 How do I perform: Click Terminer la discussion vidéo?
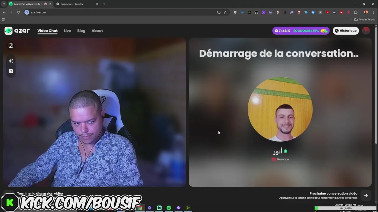coord(40,193)
